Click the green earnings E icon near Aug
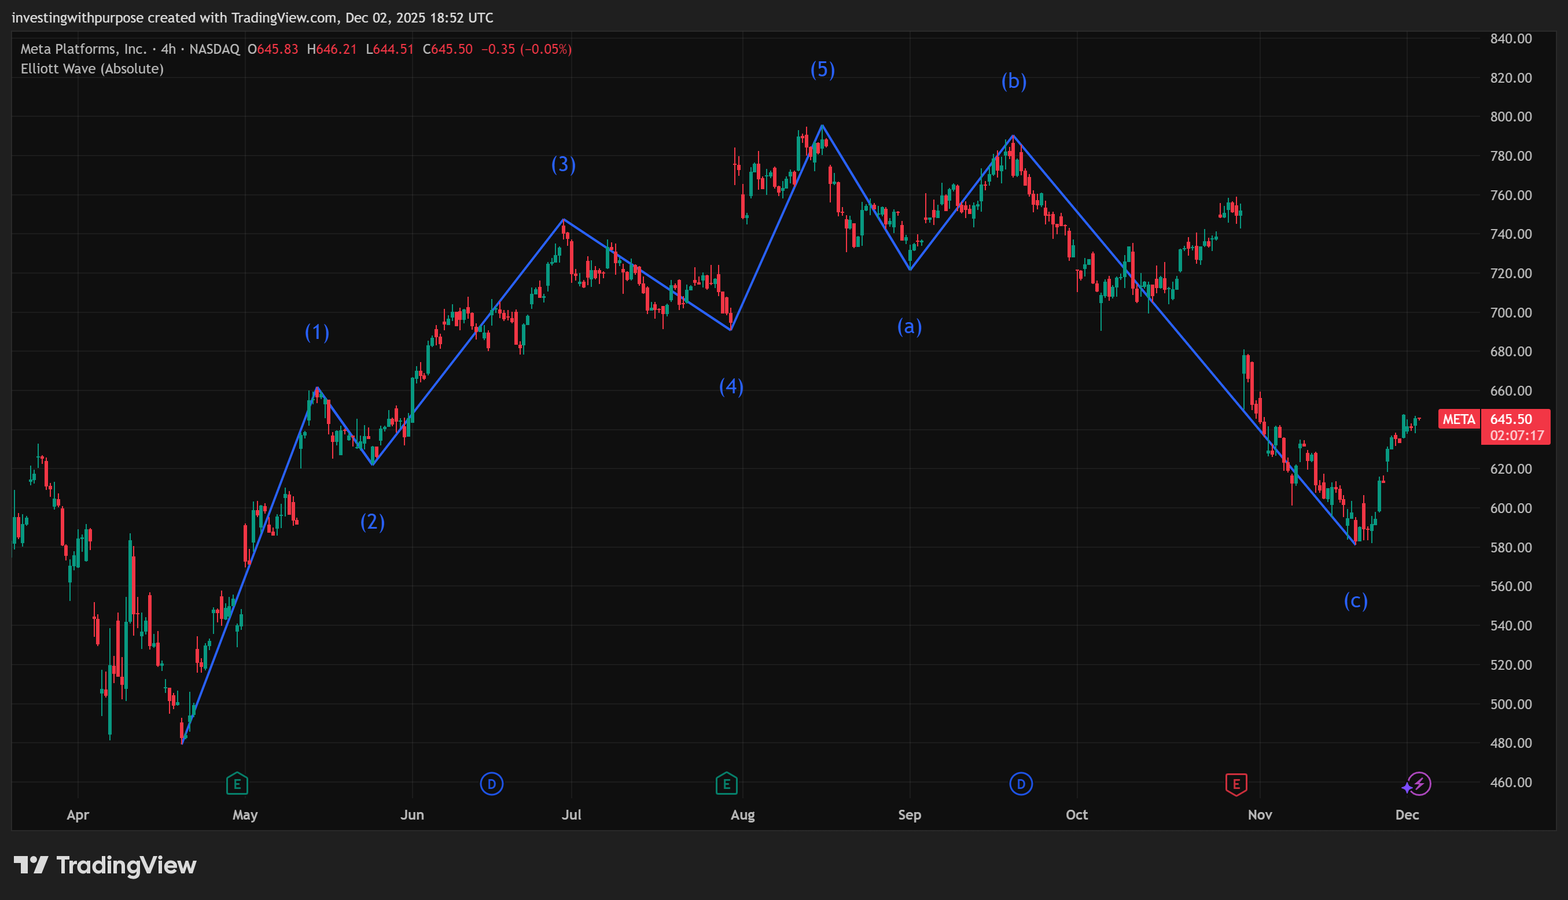 (x=727, y=784)
